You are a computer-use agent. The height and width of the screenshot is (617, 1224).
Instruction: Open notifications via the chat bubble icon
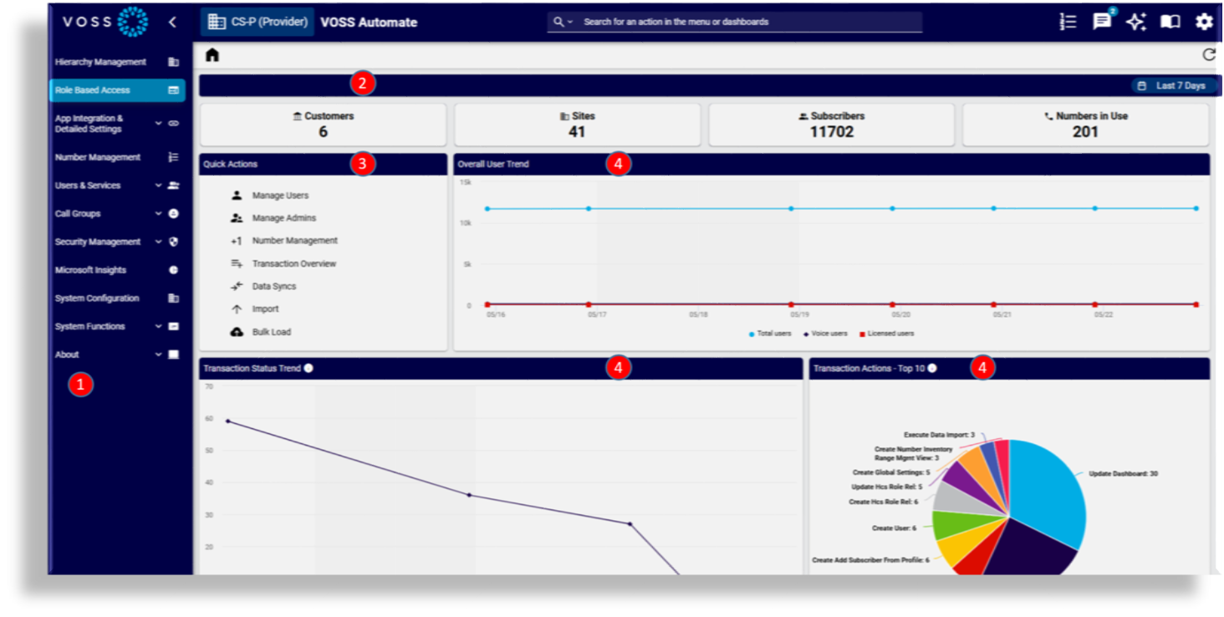pyautogui.click(x=1101, y=23)
